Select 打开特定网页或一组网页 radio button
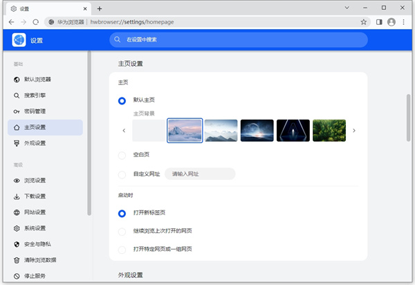The width and height of the screenshot is (415, 285). coord(122,250)
